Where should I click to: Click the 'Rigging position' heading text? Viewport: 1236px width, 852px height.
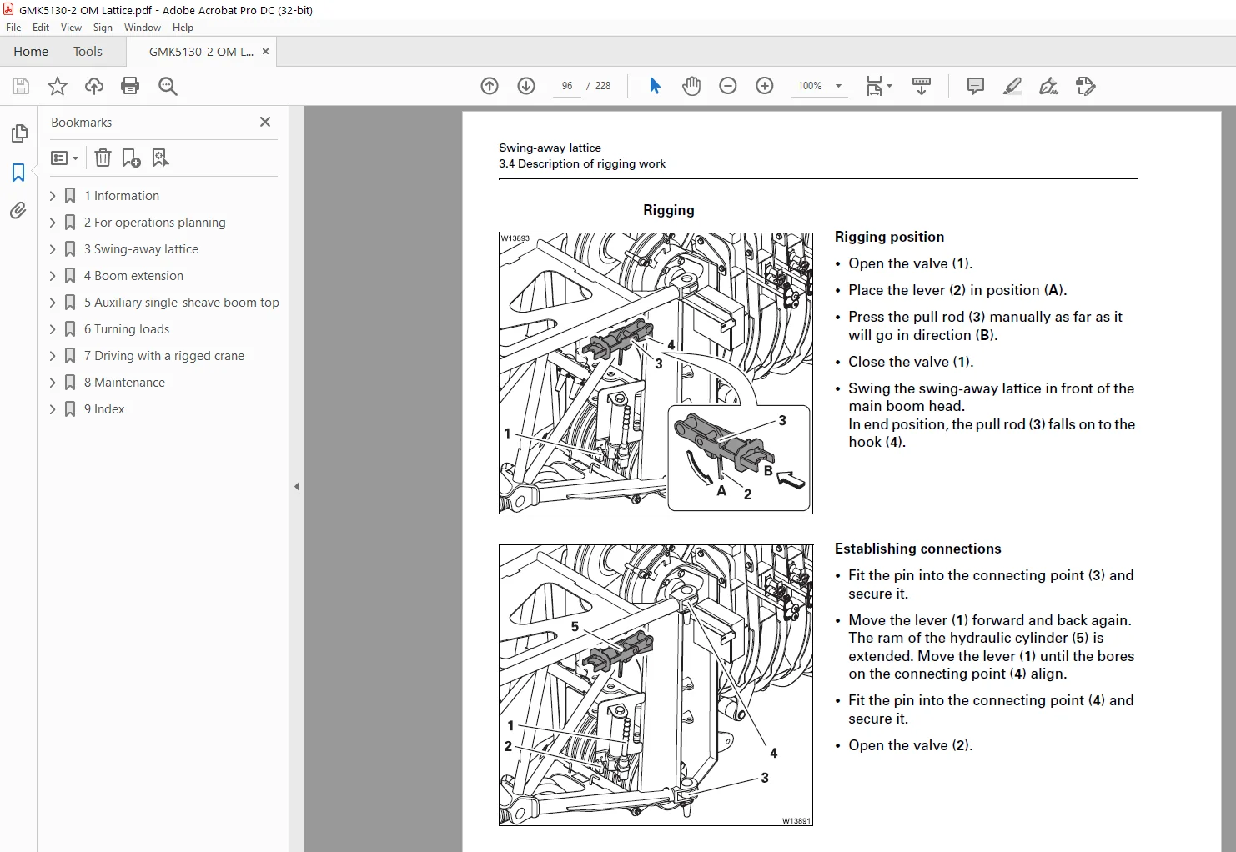point(890,237)
